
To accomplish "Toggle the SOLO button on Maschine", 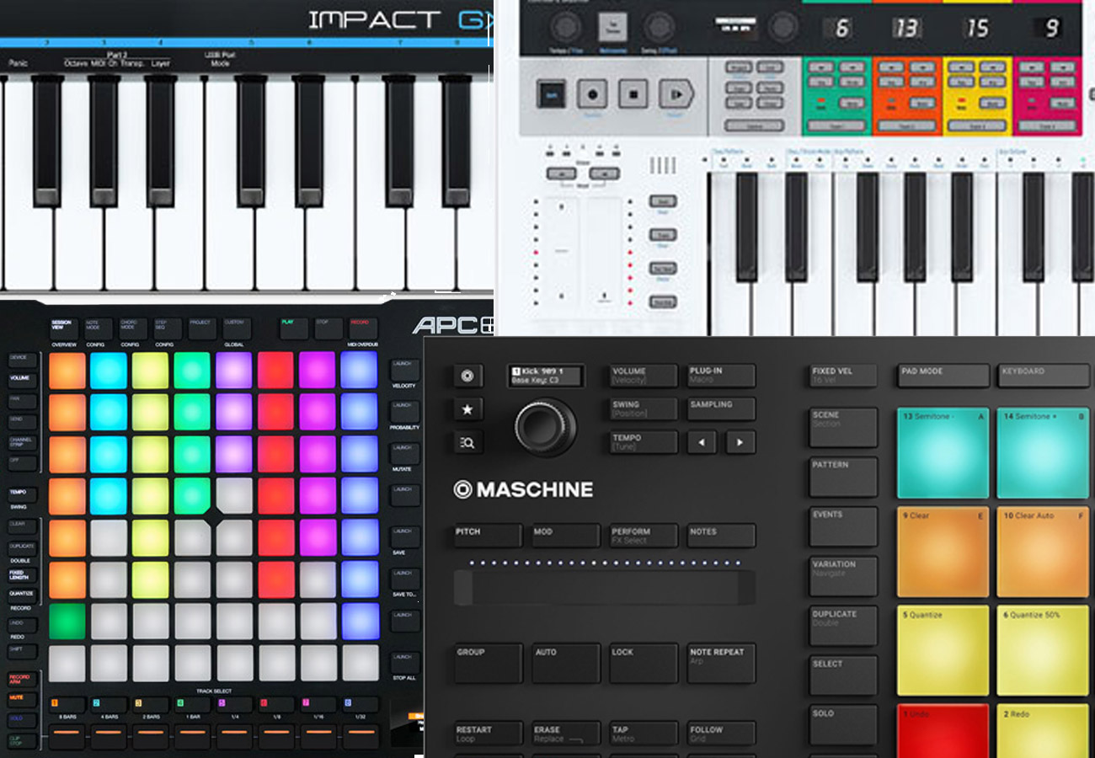I will click(x=843, y=724).
